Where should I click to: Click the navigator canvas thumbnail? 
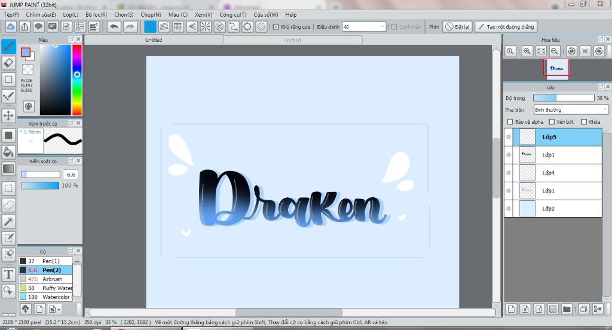(556, 68)
